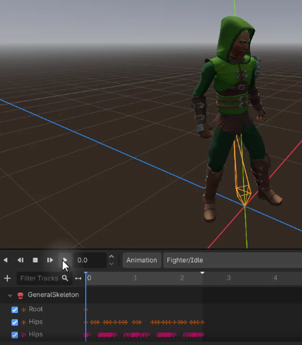The image size is (302, 345).
Task: Select the last Hips position keyframe
Action: [x=203, y=322]
